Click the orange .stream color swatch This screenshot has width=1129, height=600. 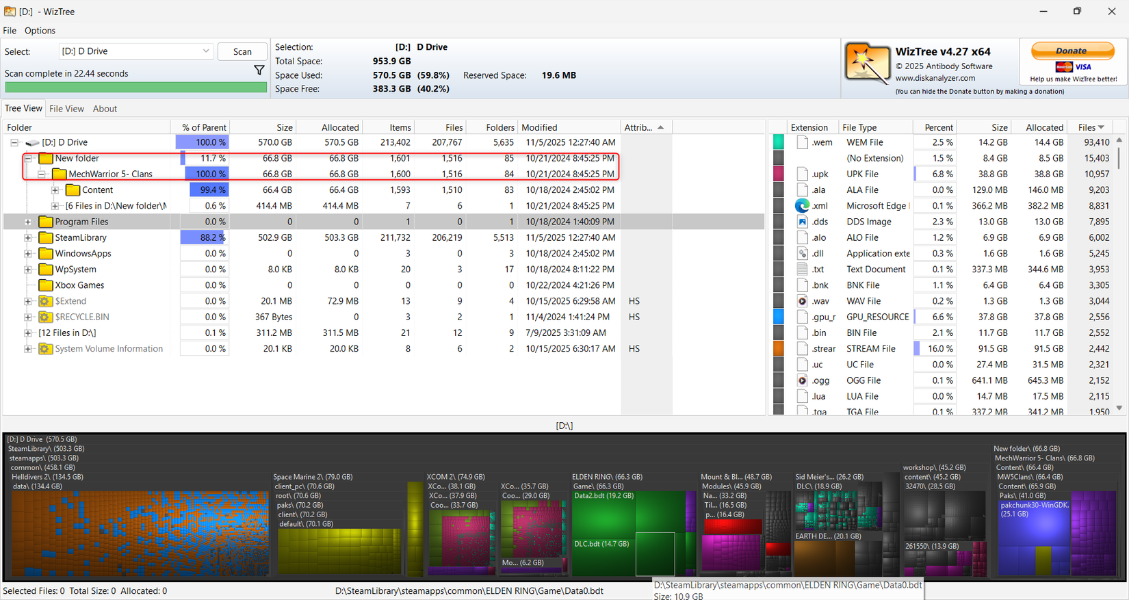pyautogui.click(x=778, y=348)
